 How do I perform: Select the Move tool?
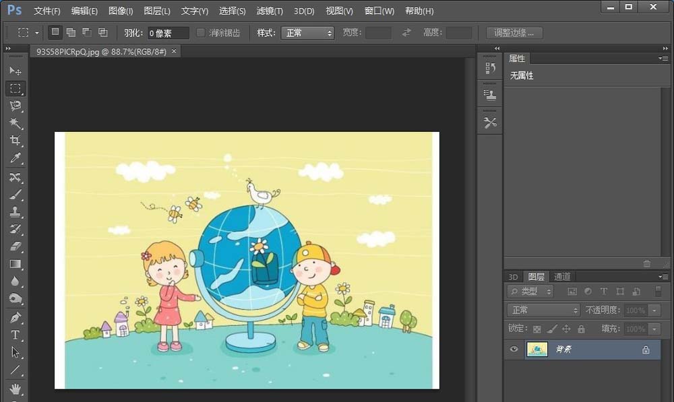[16, 71]
